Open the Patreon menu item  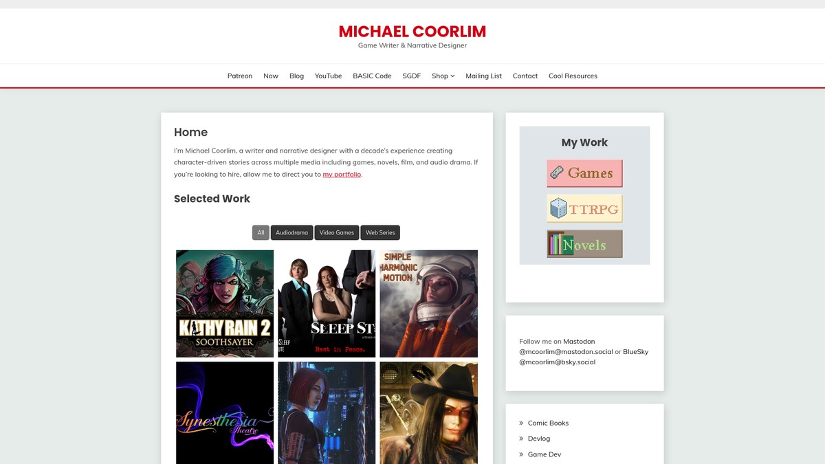pyautogui.click(x=240, y=76)
